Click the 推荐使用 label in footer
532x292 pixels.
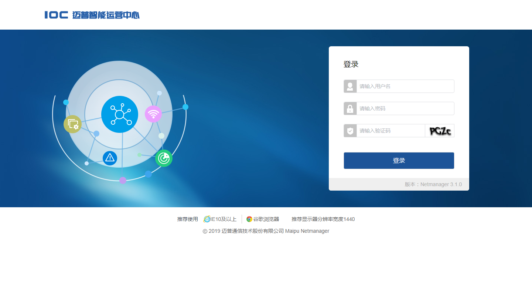pyautogui.click(x=188, y=219)
